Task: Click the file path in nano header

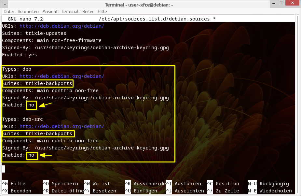Action: (x=154, y=19)
